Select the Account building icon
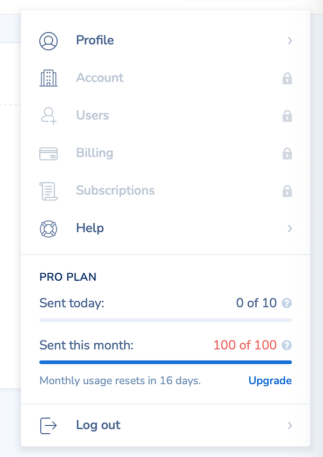Viewport: 323px width, 457px height. pyautogui.click(x=48, y=78)
